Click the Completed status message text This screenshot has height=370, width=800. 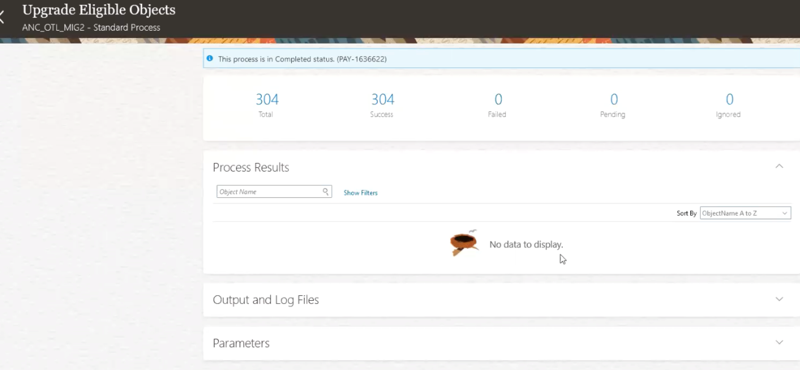point(302,59)
